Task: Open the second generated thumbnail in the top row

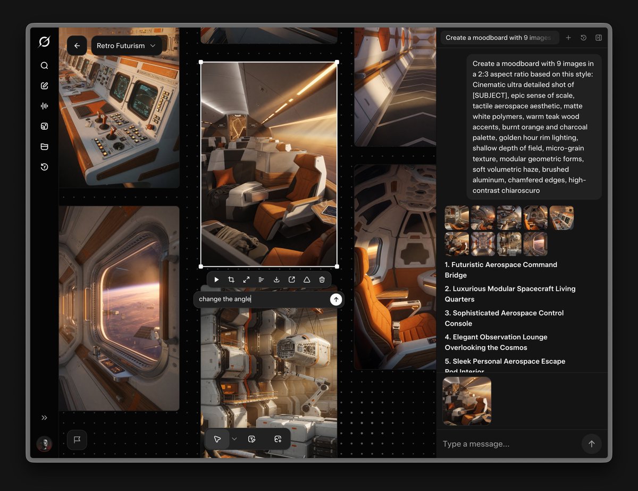Action: [483, 218]
